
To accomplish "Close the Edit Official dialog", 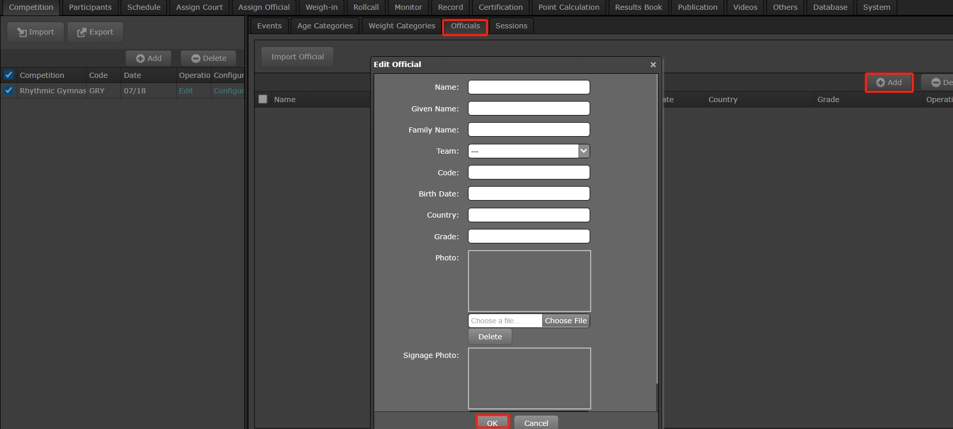I will [653, 64].
